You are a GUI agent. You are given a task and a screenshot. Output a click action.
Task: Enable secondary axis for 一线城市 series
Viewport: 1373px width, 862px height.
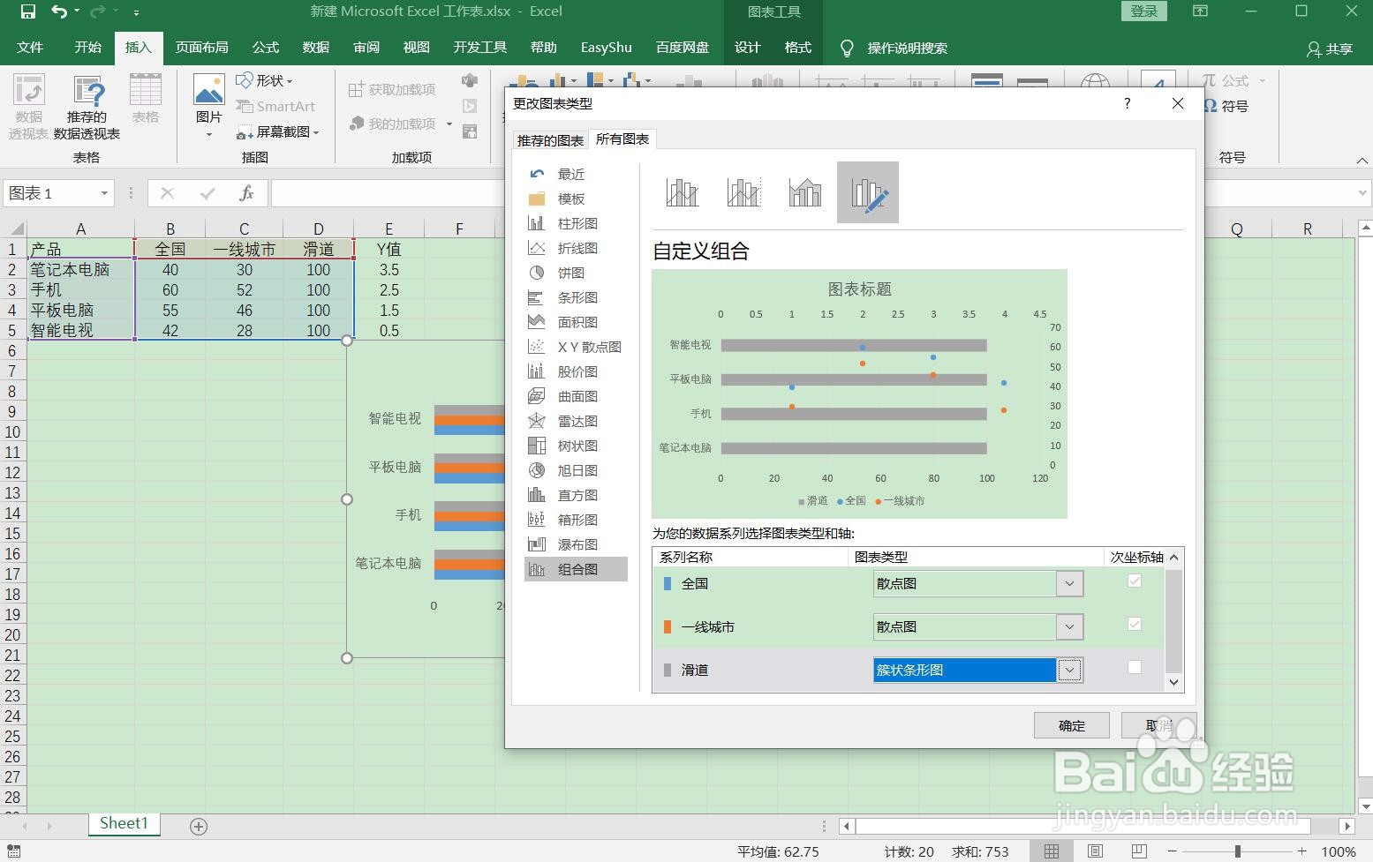(x=1134, y=624)
